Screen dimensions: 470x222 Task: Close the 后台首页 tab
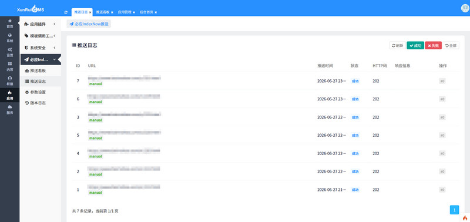(x=156, y=12)
